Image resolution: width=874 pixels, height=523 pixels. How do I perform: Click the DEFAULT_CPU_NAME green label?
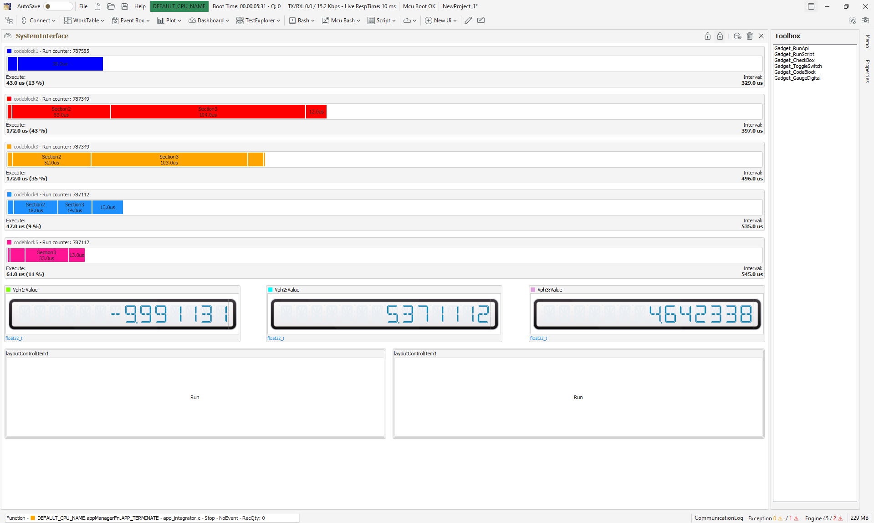click(179, 6)
